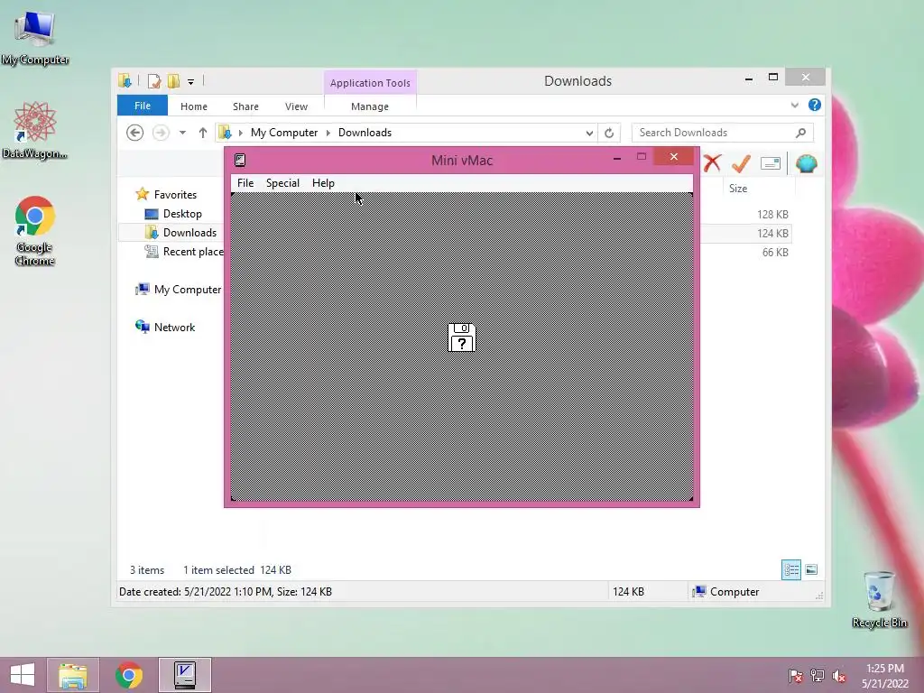Click the Forward arrow in Explorer
The image size is (924, 693).
click(161, 133)
